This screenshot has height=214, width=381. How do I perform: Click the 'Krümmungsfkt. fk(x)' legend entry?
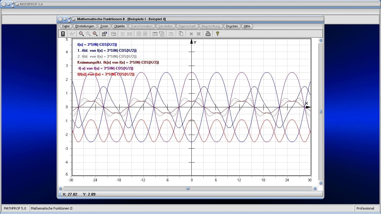(x=118, y=62)
